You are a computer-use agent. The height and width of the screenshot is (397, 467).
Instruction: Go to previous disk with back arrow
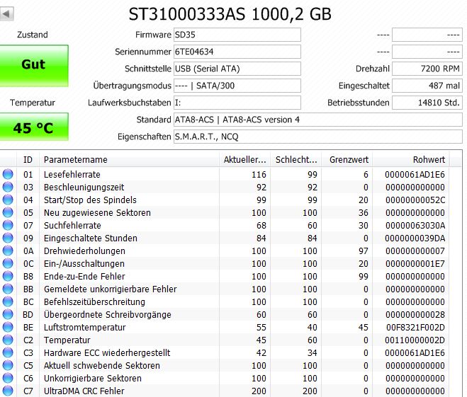coord(6,14)
